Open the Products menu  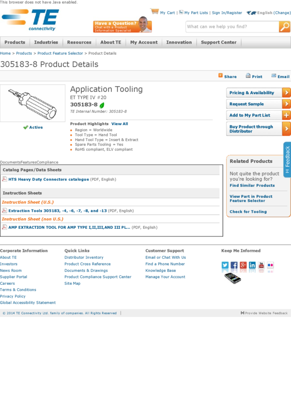point(15,43)
